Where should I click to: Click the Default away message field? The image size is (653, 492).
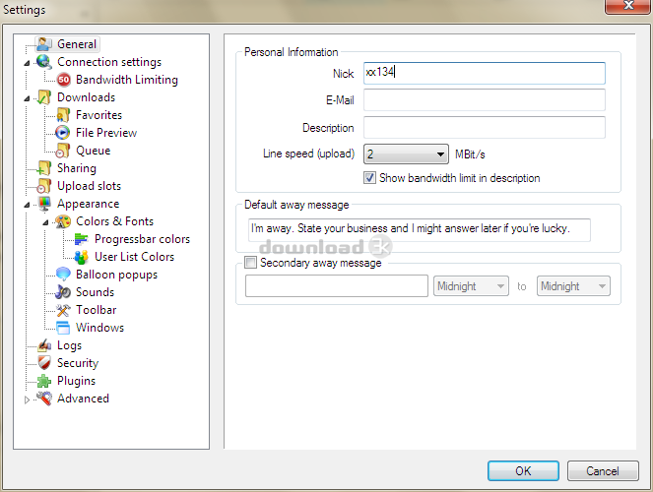419,229
